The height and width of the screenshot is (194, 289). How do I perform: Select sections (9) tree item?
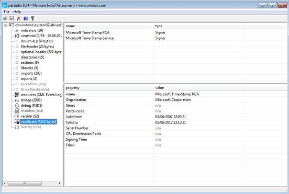[30, 63]
